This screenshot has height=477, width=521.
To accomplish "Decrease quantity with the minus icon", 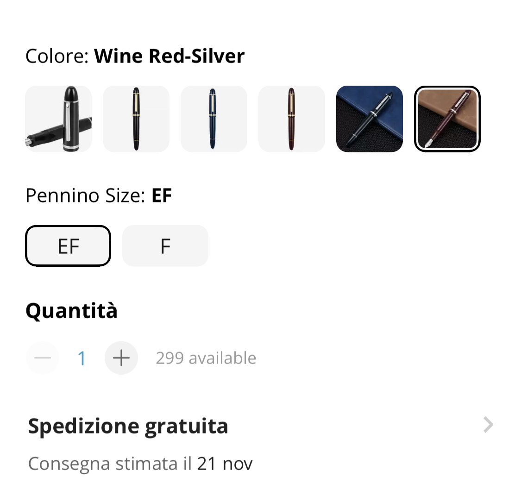I will coord(43,358).
